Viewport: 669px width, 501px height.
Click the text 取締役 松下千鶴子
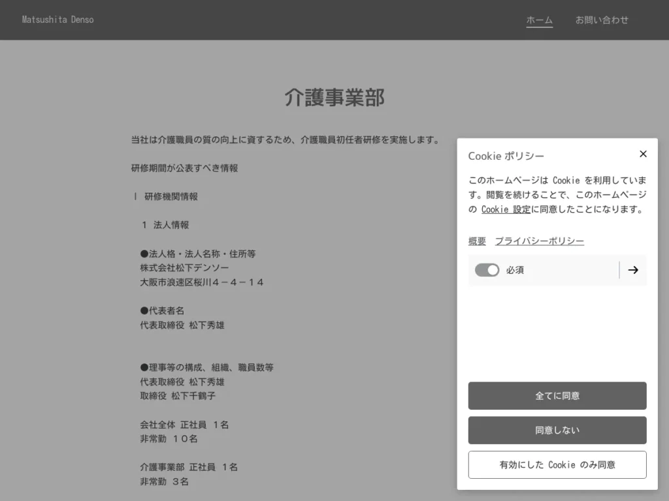tap(178, 396)
